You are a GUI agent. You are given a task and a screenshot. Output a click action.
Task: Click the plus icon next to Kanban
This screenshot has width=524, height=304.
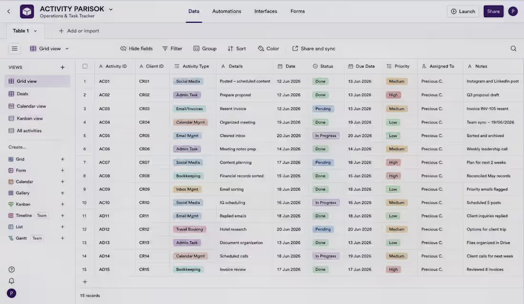point(62,204)
